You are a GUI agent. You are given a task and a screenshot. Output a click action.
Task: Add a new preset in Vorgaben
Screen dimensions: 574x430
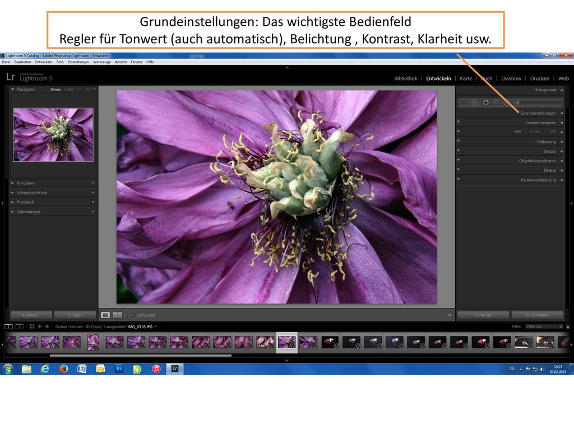[92, 183]
